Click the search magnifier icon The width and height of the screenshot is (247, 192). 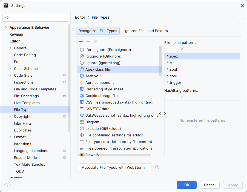pyautogui.click(x=7, y=18)
